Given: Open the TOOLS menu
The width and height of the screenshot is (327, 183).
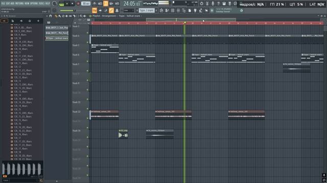Looking at the screenshot, I should click(x=42, y=4).
